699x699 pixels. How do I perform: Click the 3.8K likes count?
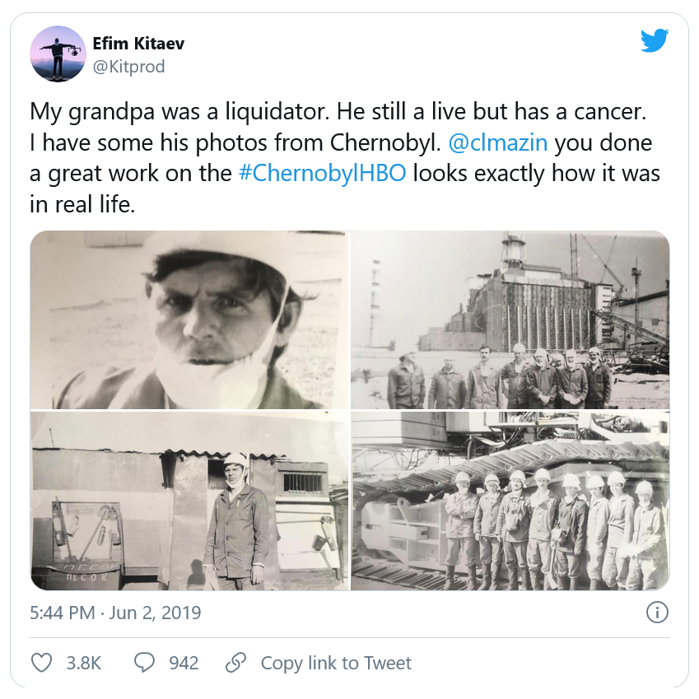point(84,663)
